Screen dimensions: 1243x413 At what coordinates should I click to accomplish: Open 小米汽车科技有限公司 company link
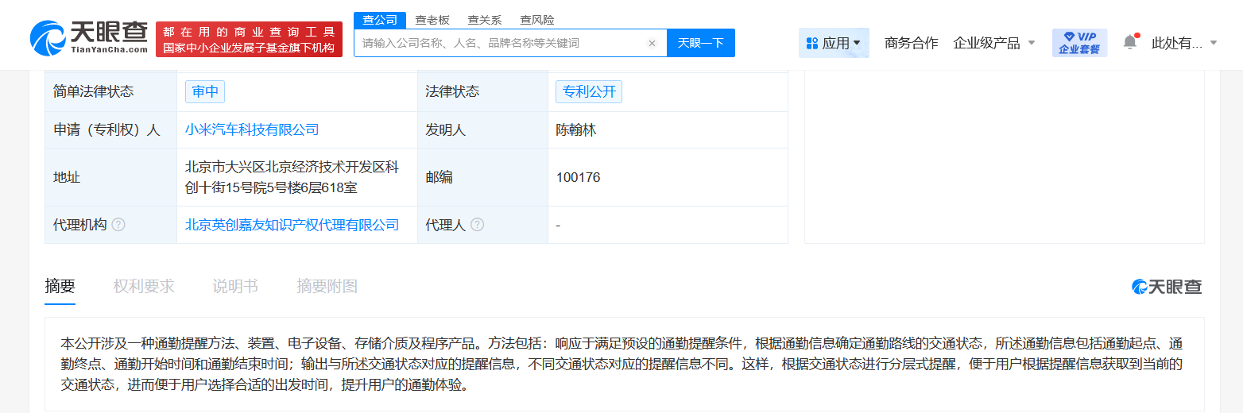pyautogui.click(x=252, y=129)
